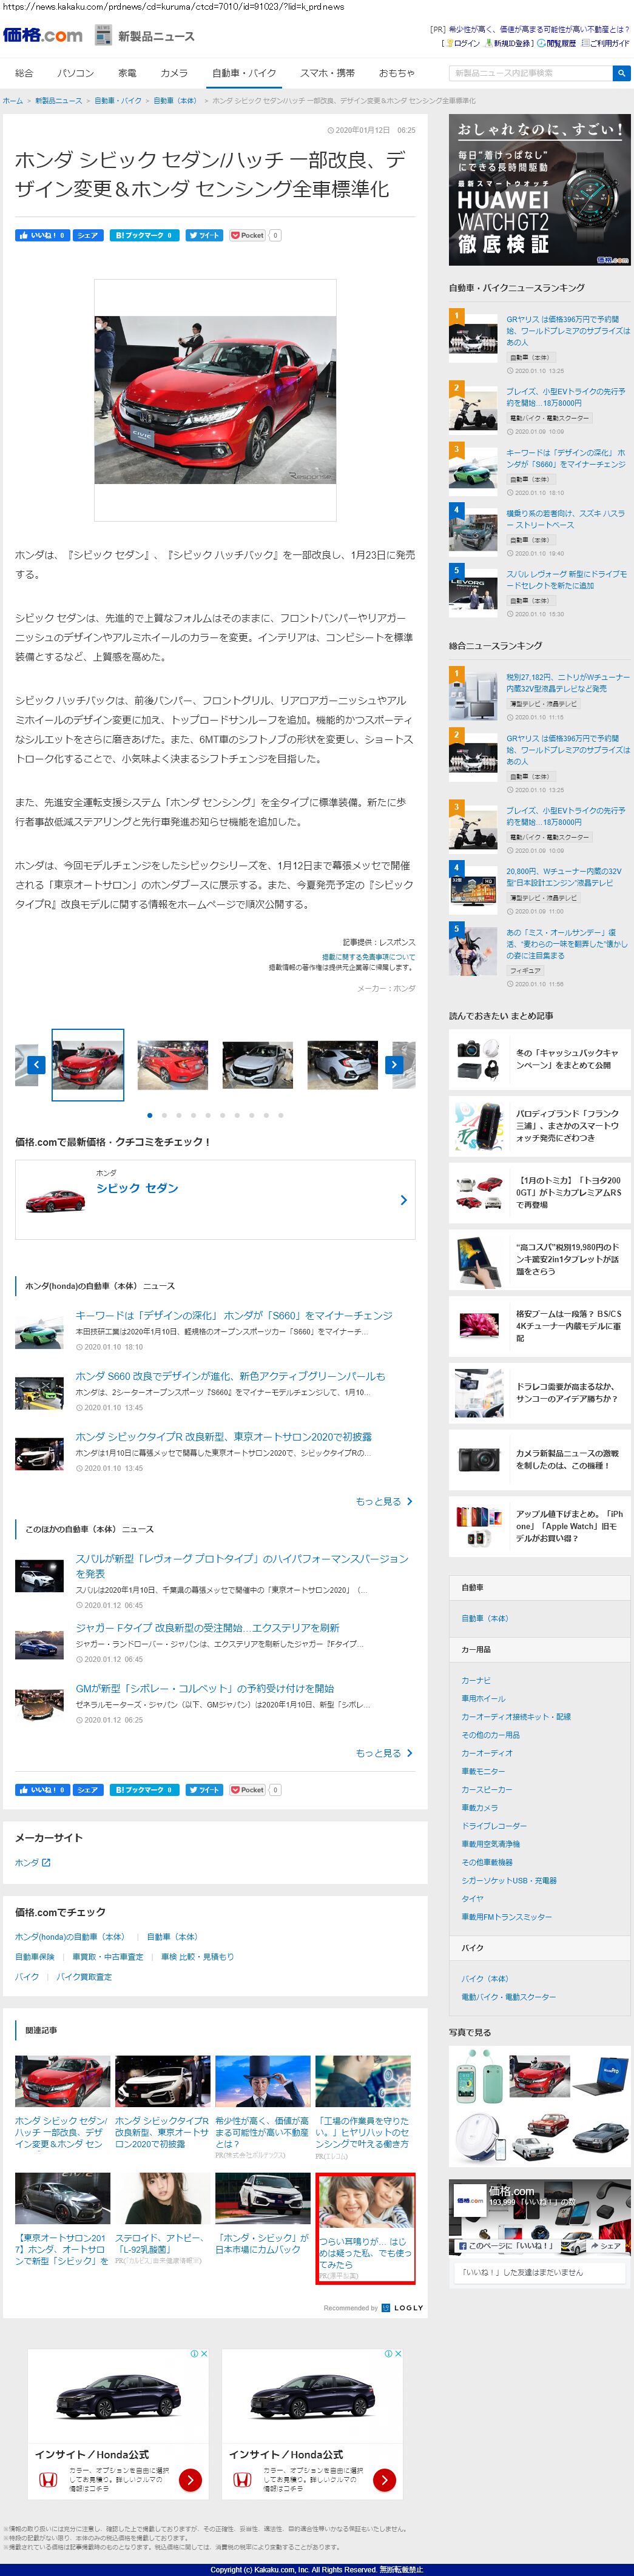Save to Pocket using button under the headline

(248, 235)
